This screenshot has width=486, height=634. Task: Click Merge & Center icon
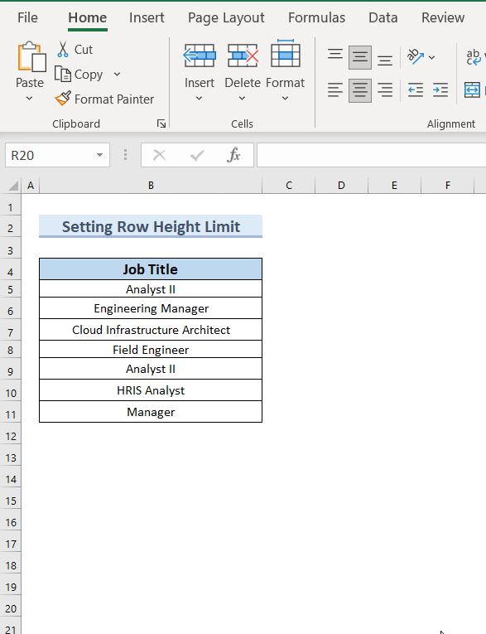tap(472, 90)
